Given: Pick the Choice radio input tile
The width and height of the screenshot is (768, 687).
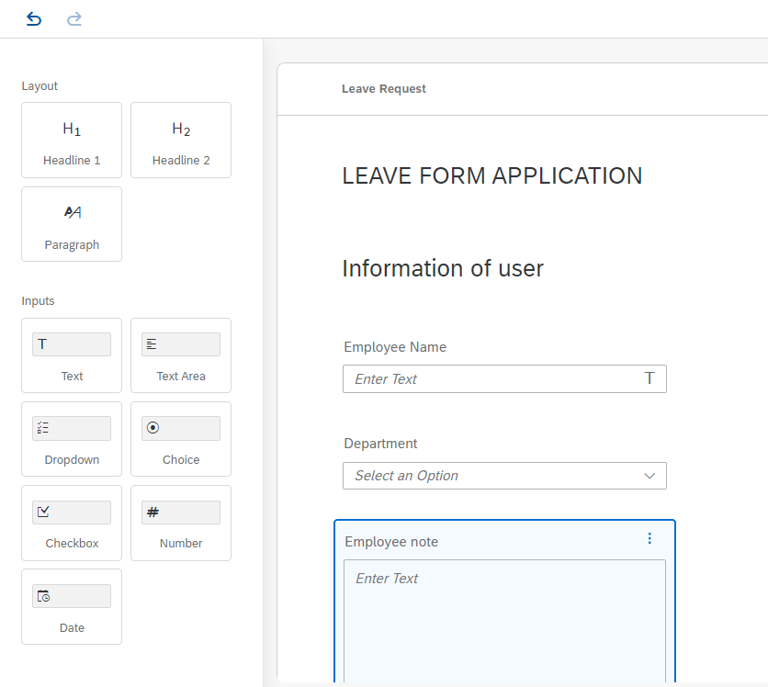Looking at the screenshot, I should pyautogui.click(x=181, y=439).
